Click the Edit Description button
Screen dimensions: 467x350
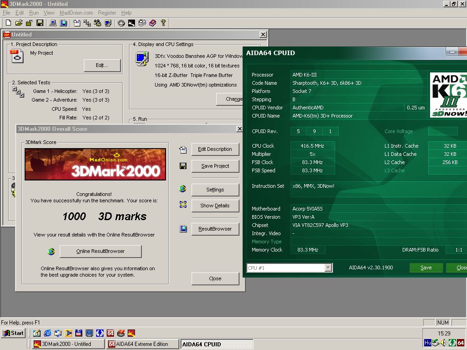[215, 149]
